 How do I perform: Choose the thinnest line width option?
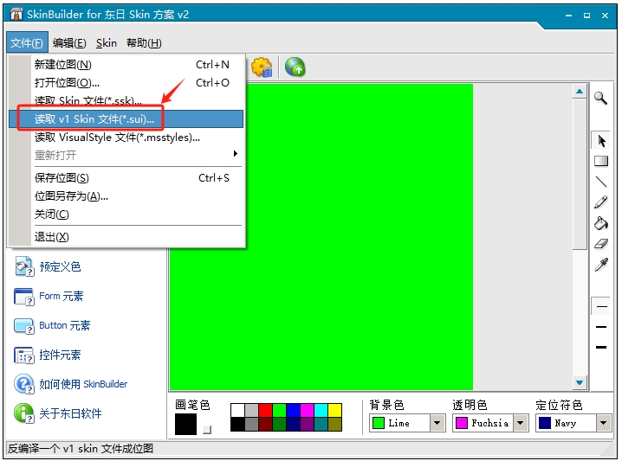coord(601,306)
